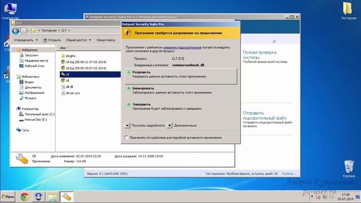The height and width of the screenshot is (203, 361).
Task: Switch to Explorer window in the taskbar
Action: [52, 197]
